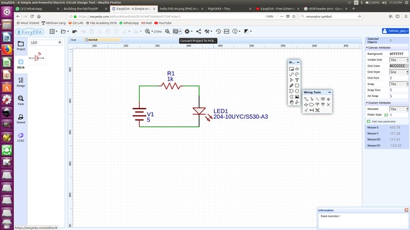Image resolution: width=410 pixels, height=230 pixels.
Task: Switch to the WhatsApp browser tab
Action: click(37, 8)
